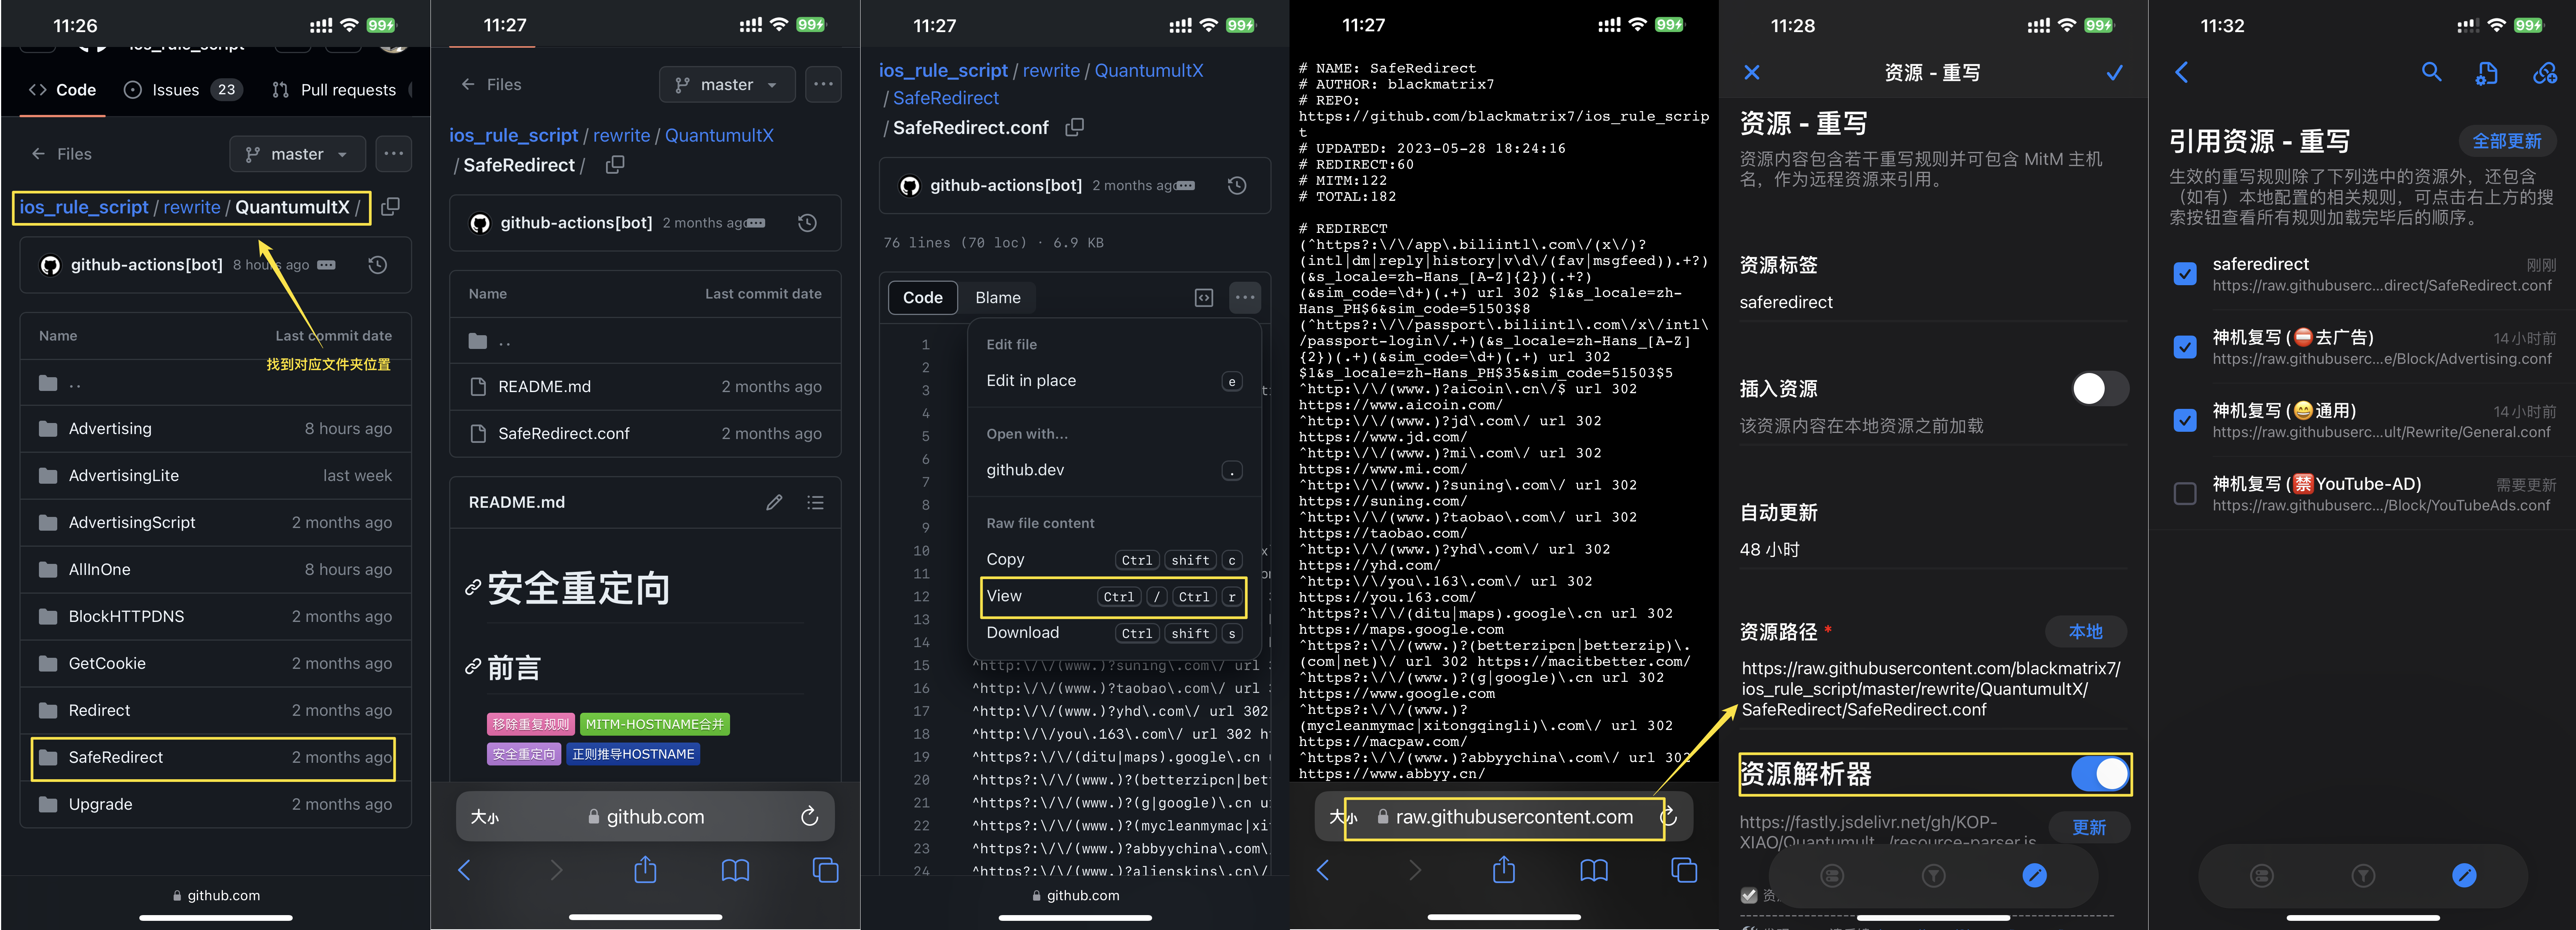The width and height of the screenshot is (2576, 930).
Task: Copy path icon next to SafeRedirect.conf title
Action: click(1075, 127)
